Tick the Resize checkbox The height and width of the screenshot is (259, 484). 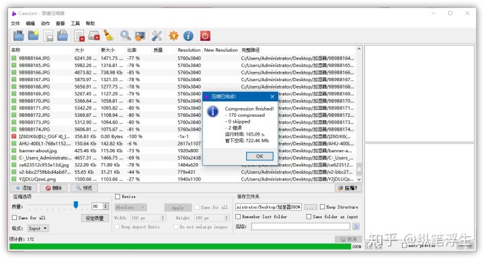tap(117, 197)
